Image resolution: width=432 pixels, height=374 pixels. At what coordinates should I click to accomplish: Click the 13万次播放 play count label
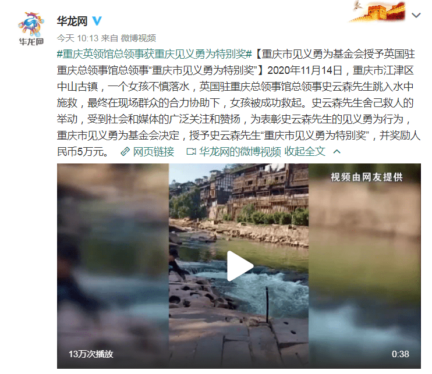(91, 354)
